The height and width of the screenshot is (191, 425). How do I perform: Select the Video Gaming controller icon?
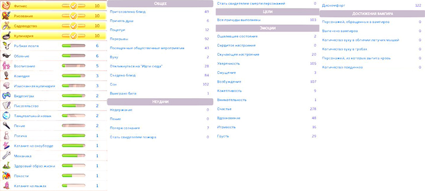pos(6,96)
